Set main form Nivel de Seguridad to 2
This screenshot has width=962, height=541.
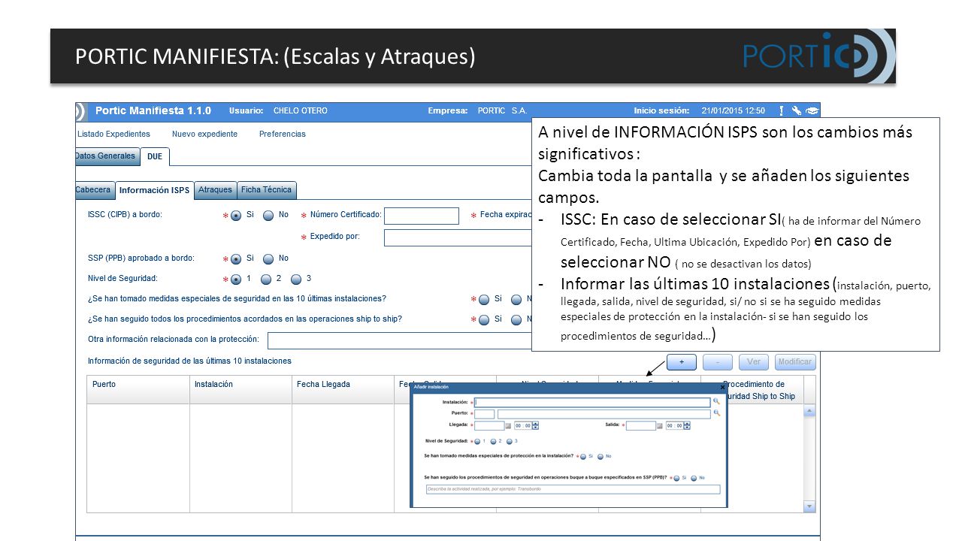tap(266, 280)
